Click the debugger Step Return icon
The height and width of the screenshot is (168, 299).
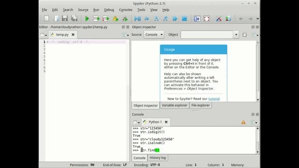[165, 19]
